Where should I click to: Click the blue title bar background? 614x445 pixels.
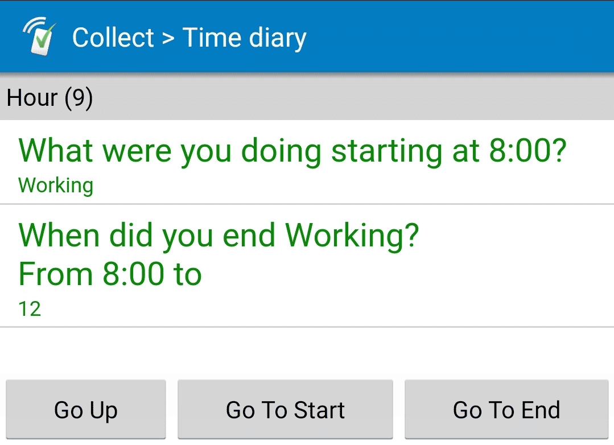click(x=458, y=36)
